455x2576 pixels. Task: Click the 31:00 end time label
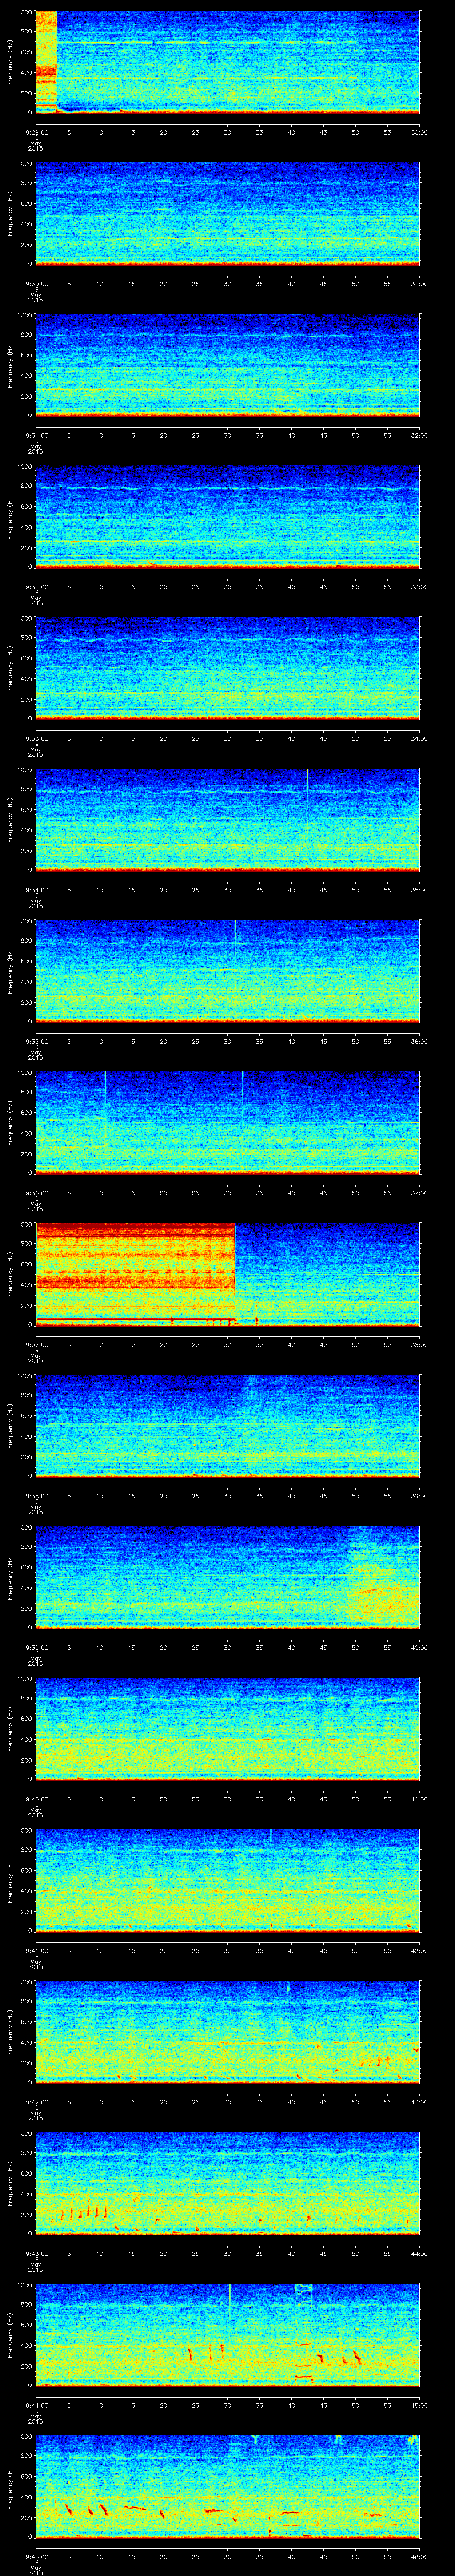419,284
